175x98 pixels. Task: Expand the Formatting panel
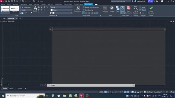coord(53,16)
